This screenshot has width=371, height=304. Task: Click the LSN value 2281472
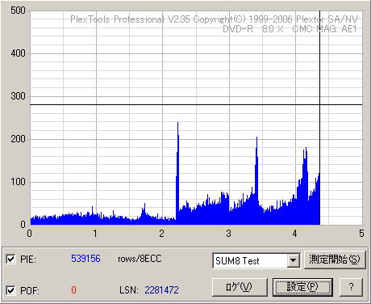tap(161, 290)
